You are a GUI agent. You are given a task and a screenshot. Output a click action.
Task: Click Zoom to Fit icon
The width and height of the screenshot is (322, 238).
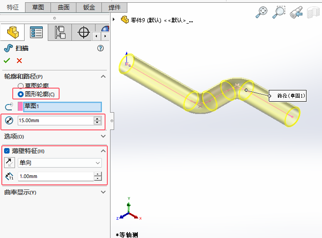pyautogui.click(x=262, y=12)
